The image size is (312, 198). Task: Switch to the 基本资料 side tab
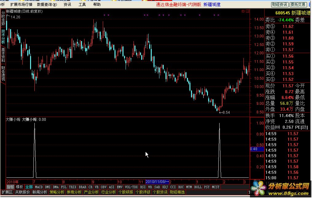pyautogui.click(x=3, y=55)
